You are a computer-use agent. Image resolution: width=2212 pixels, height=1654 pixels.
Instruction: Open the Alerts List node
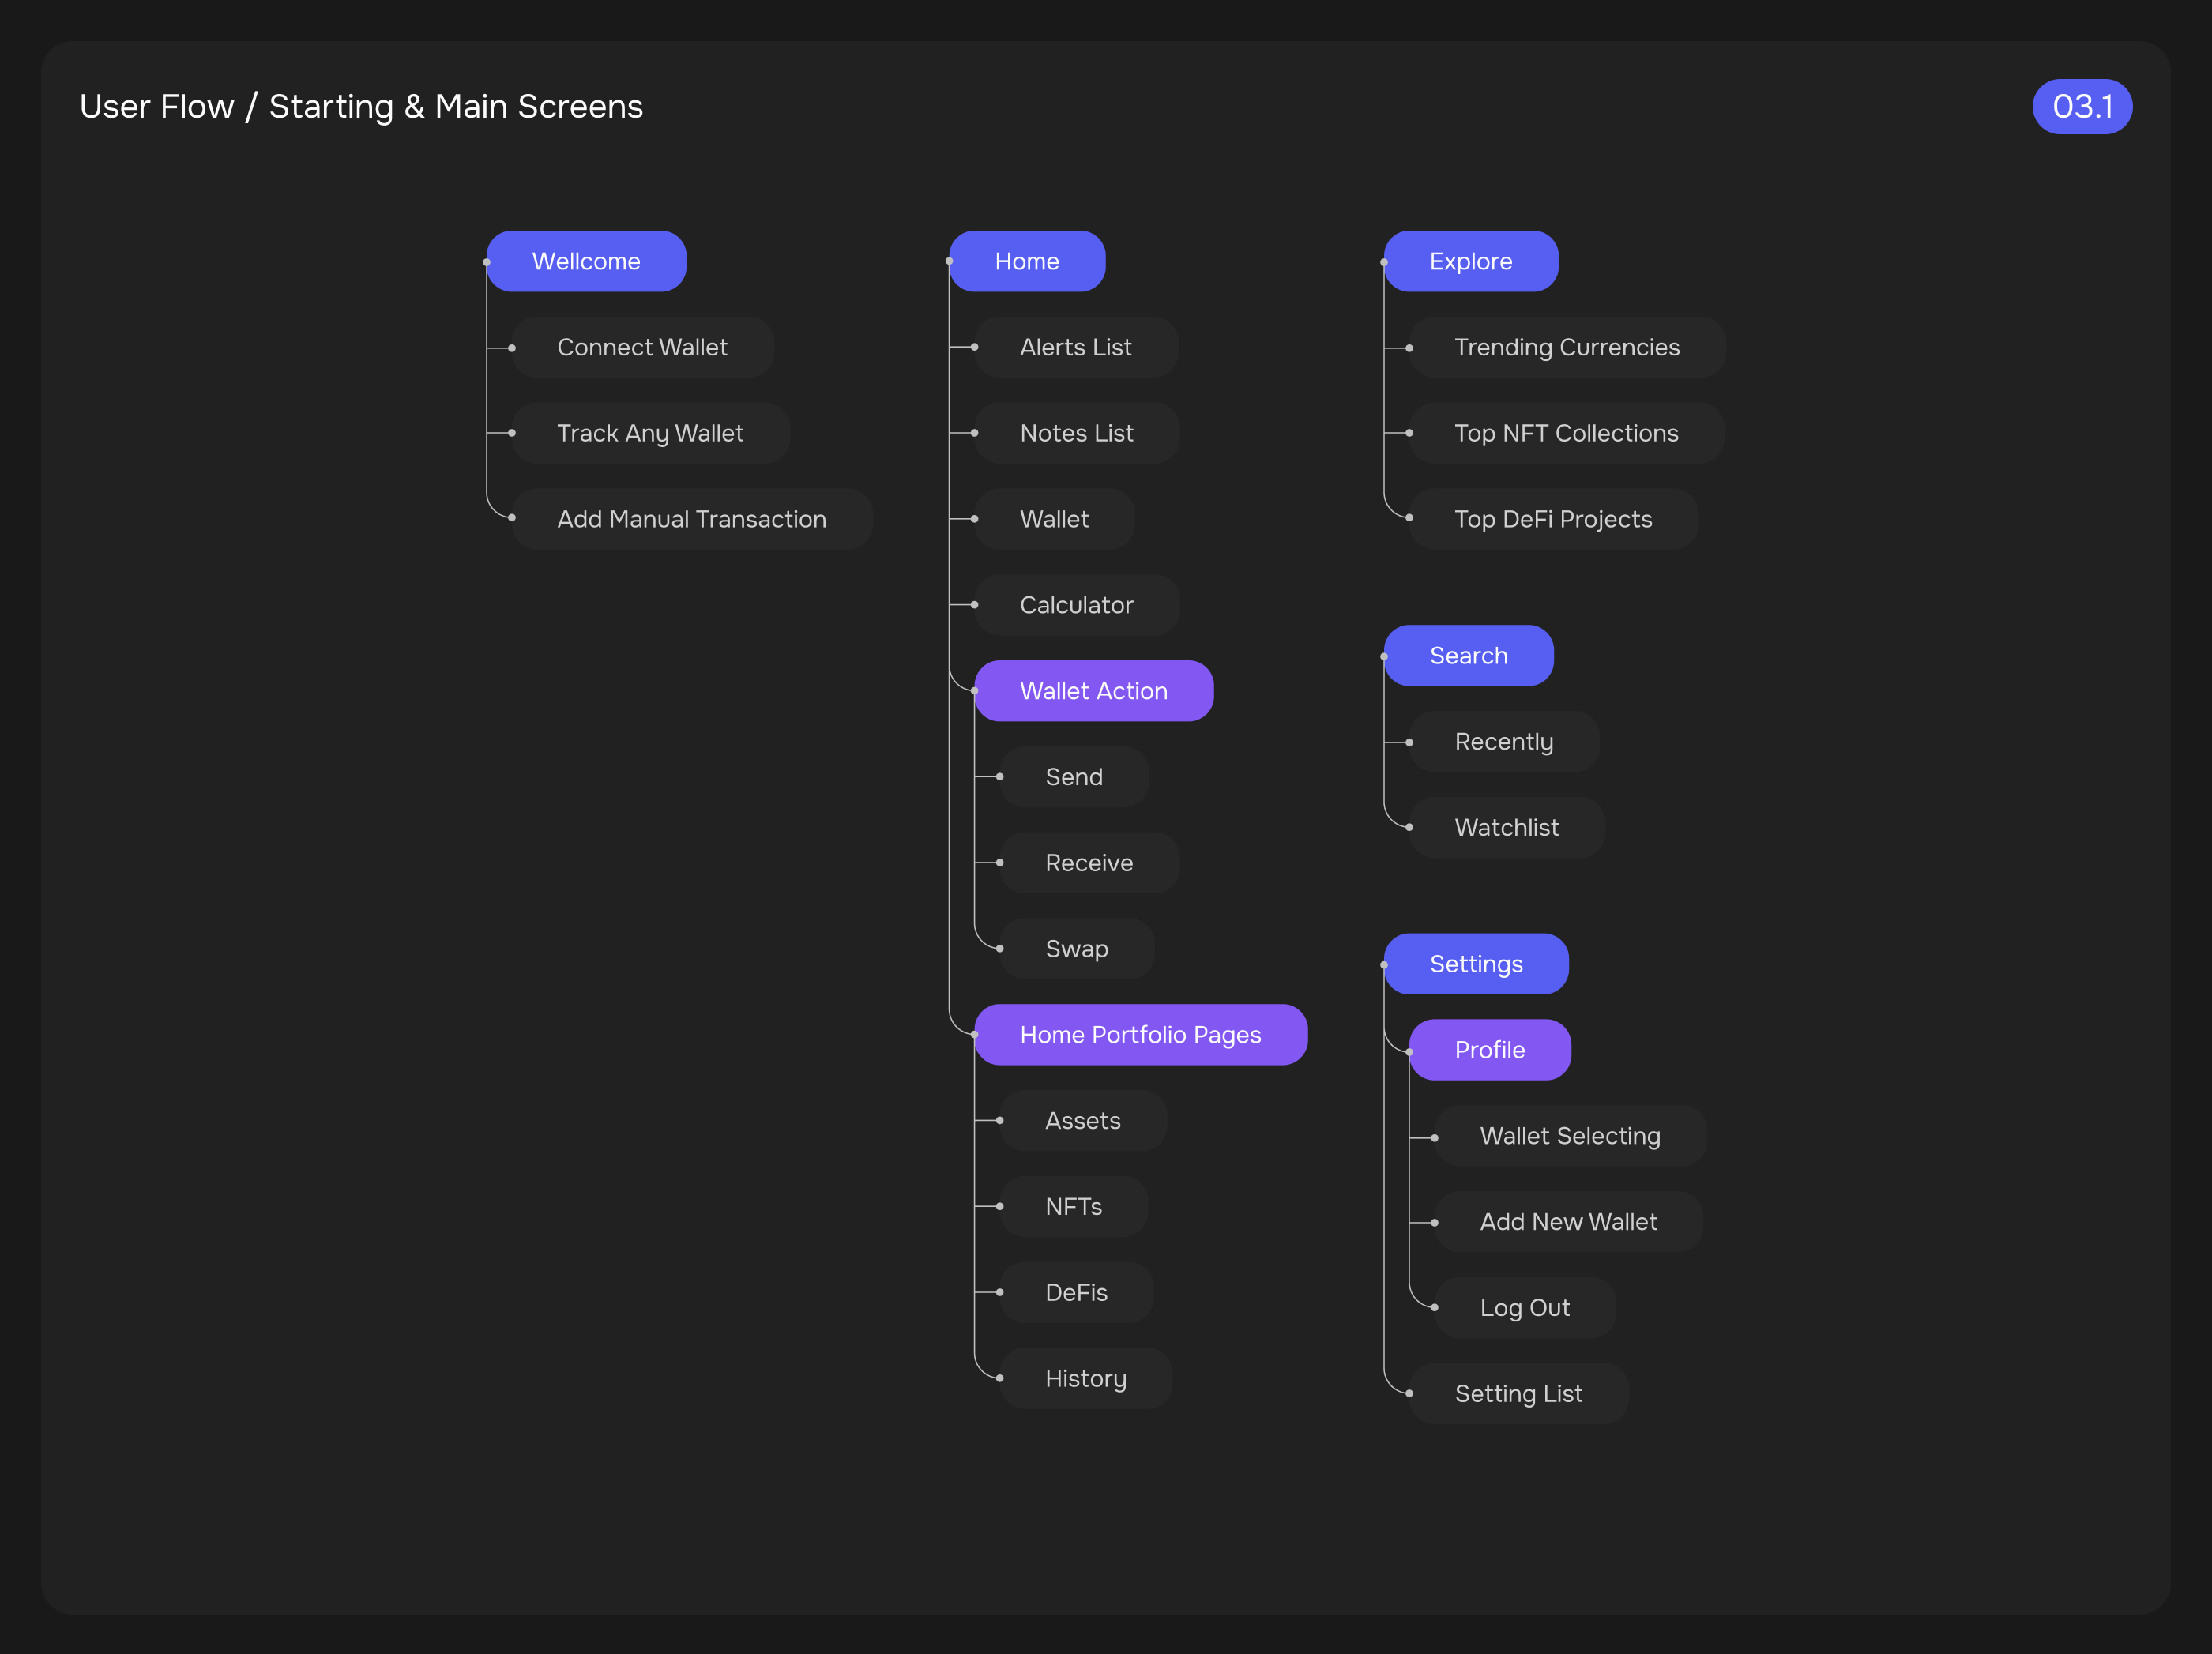point(1075,347)
